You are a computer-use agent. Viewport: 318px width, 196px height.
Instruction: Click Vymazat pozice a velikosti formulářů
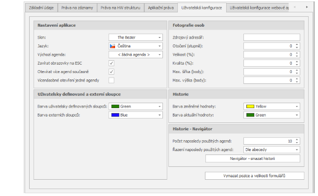[x=254, y=176]
